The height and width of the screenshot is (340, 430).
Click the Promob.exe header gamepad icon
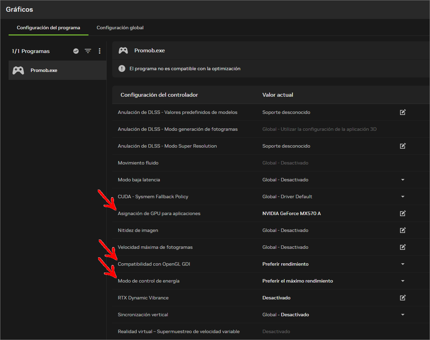coord(123,51)
